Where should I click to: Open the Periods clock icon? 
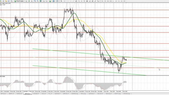point(53,1)
